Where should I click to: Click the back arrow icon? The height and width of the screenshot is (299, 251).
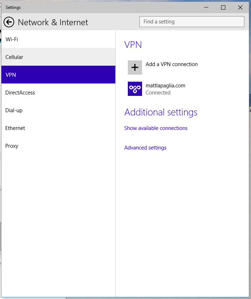click(9, 22)
